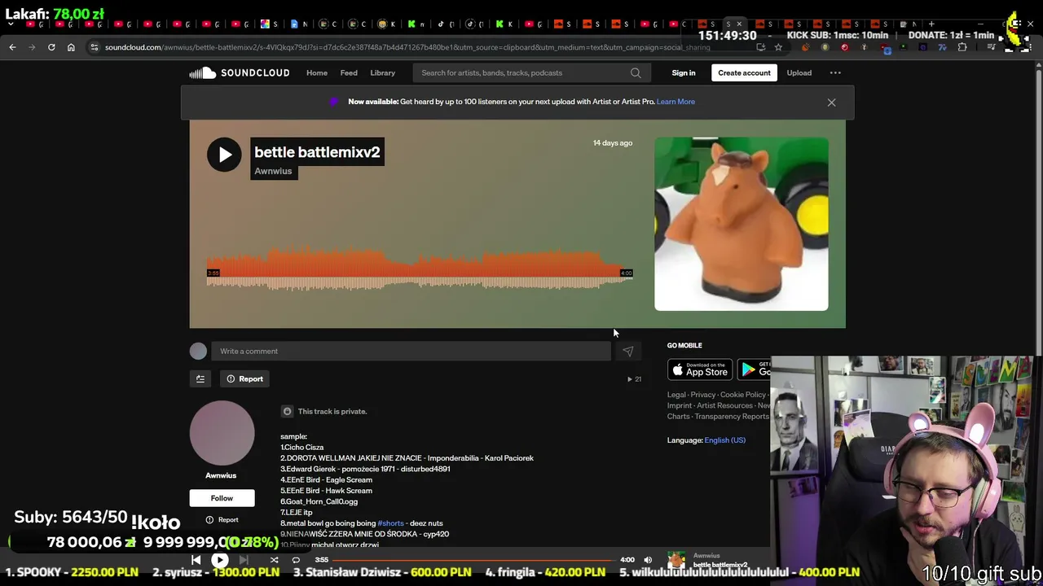Open Transparency Reports footer link
This screenshot has height=586, width=1043.
click(x=732, y=416)
